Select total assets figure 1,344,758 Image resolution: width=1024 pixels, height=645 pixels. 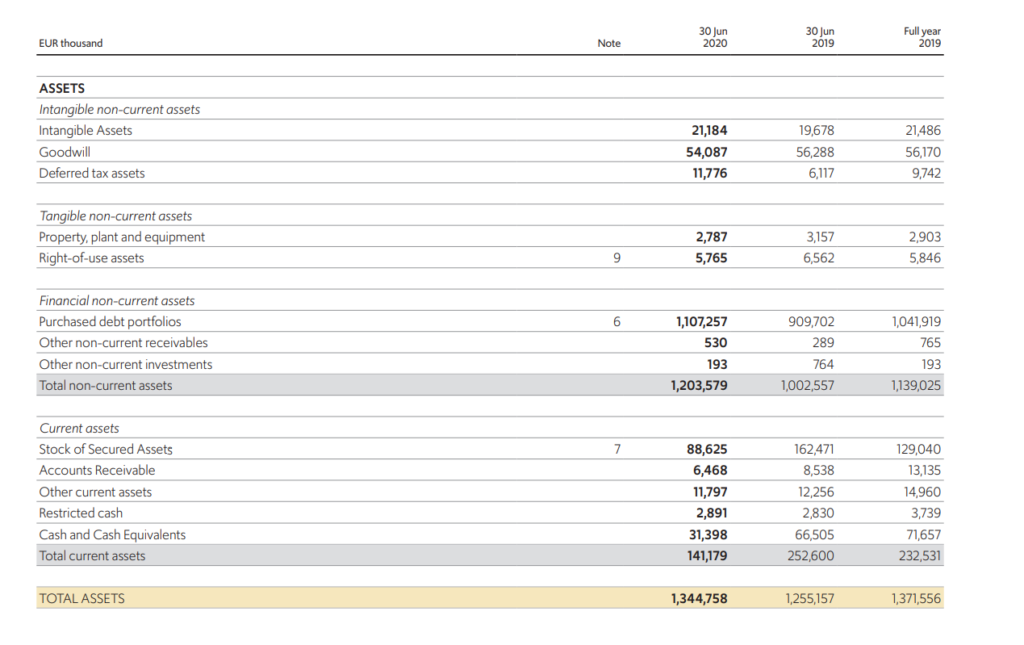click(x=699, y=598)
